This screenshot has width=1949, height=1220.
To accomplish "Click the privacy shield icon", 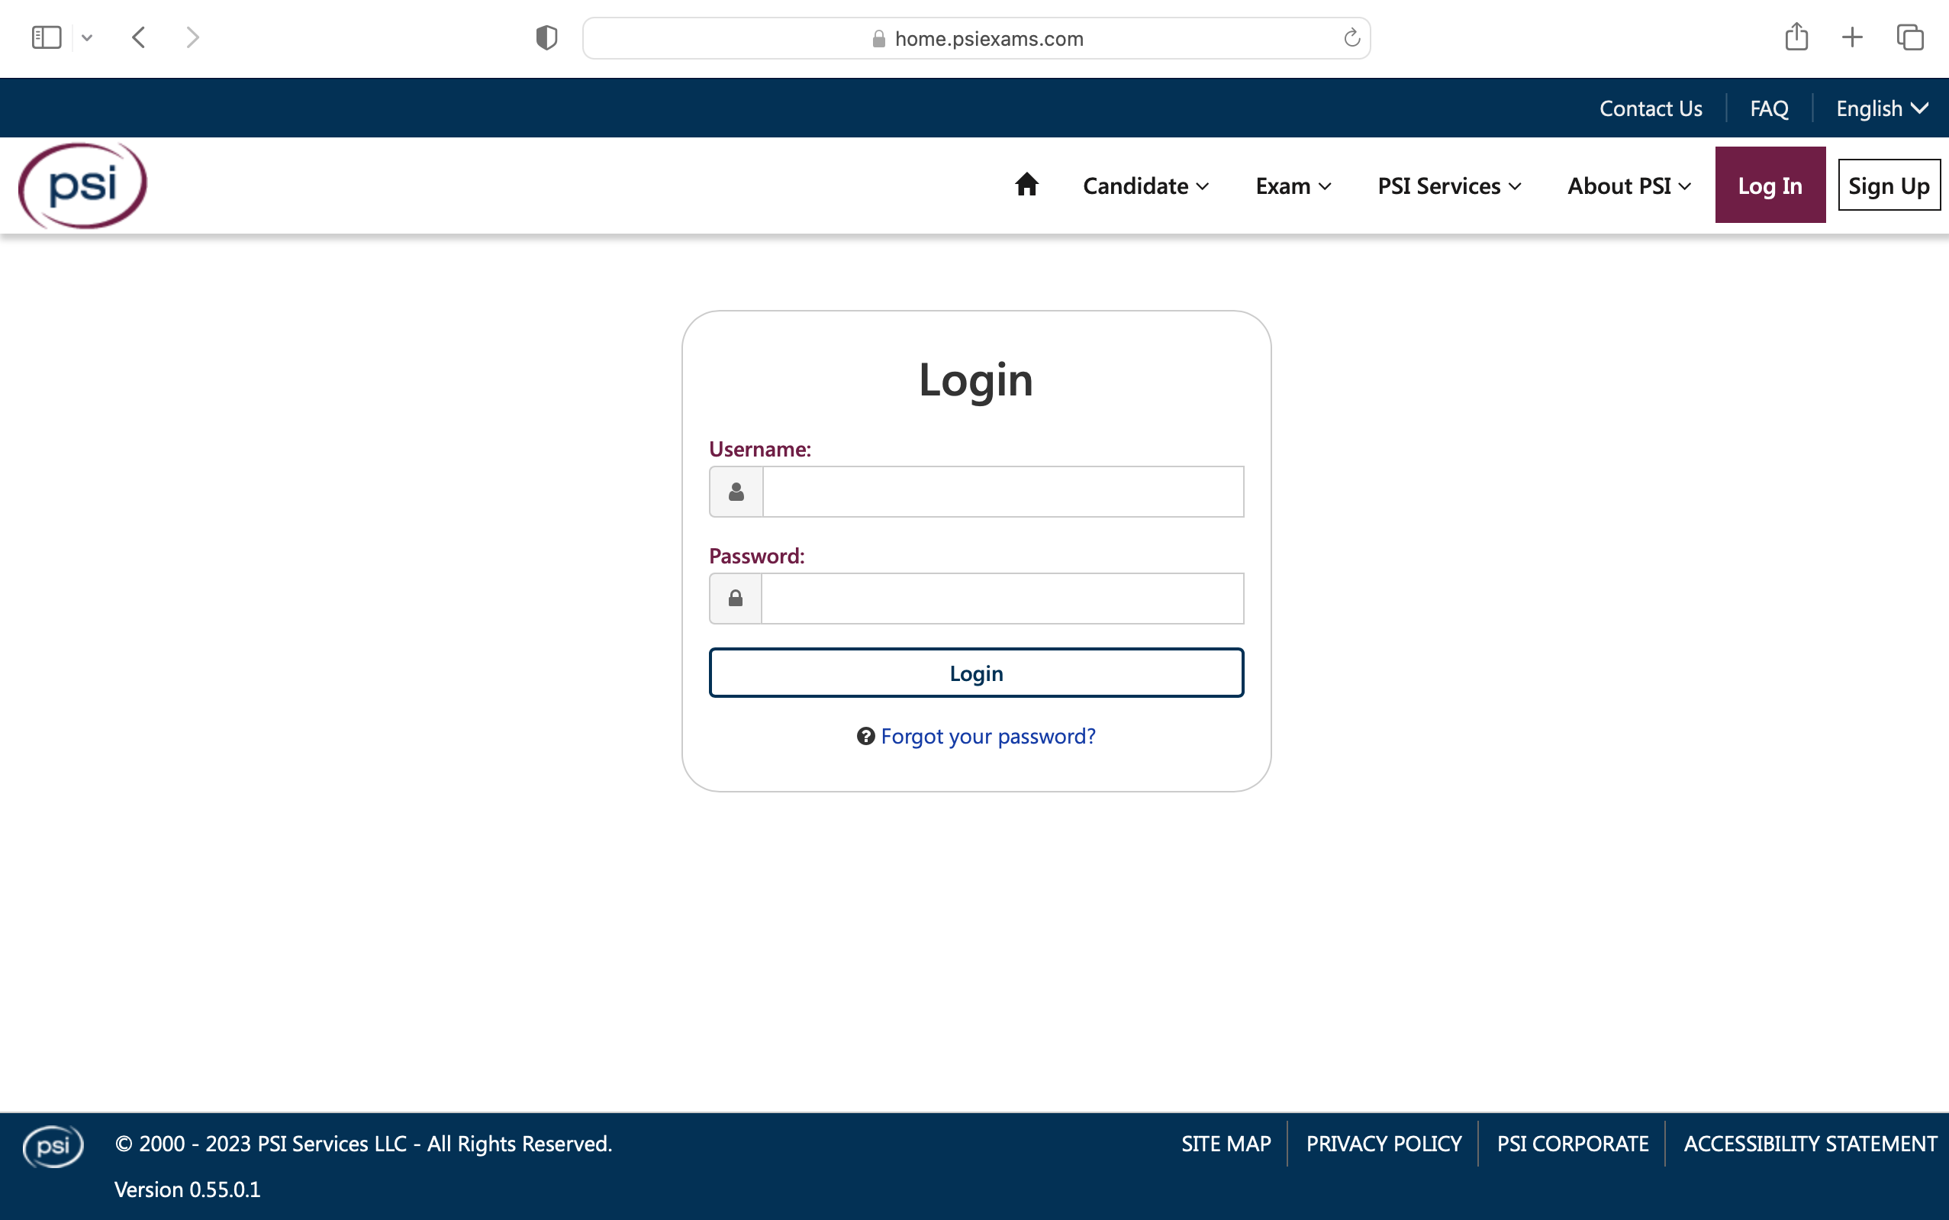I will 546,38.
